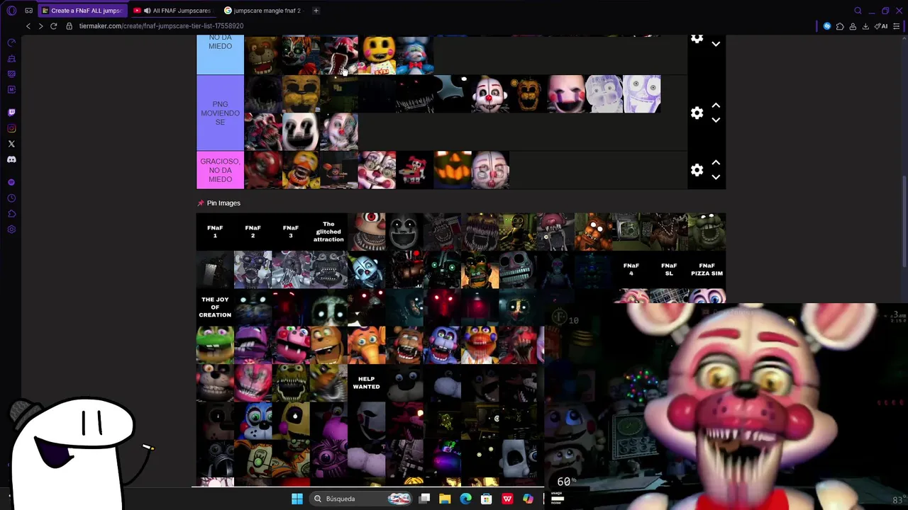Image resolution: width=908 pixels, height=510 pixels.
Task: Click the light-blue NO DA MIEDO tier label
Action: (220, 55)
